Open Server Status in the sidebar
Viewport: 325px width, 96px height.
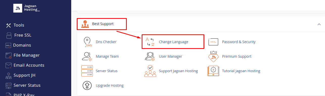[27, 85]
